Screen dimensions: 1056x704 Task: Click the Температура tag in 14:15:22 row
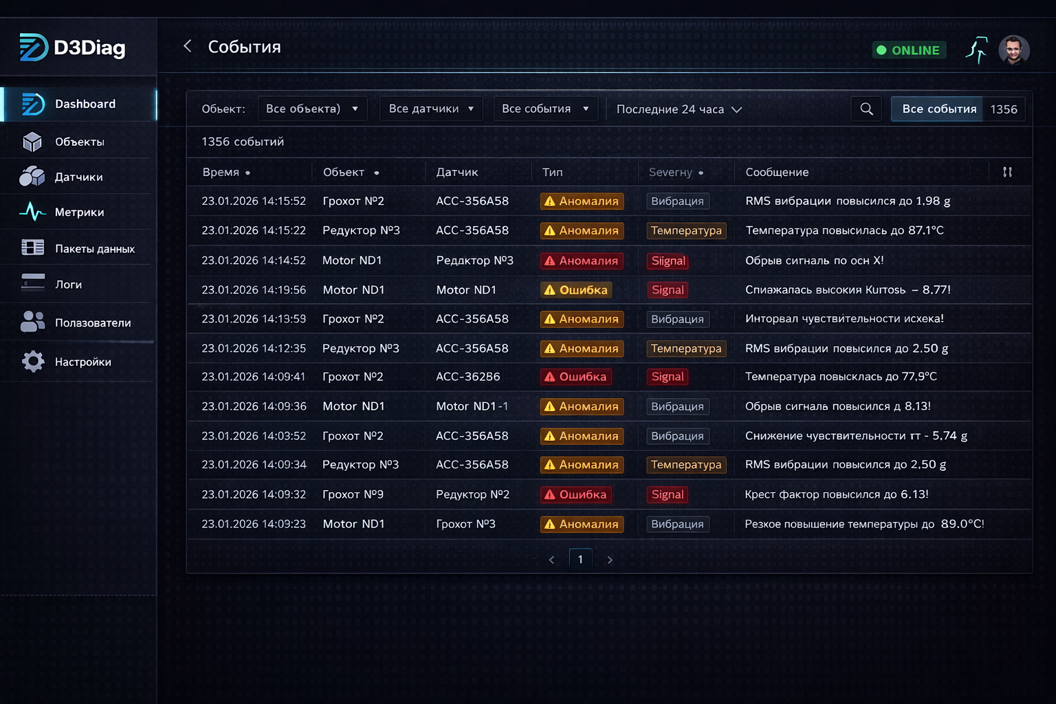[686, 230]
